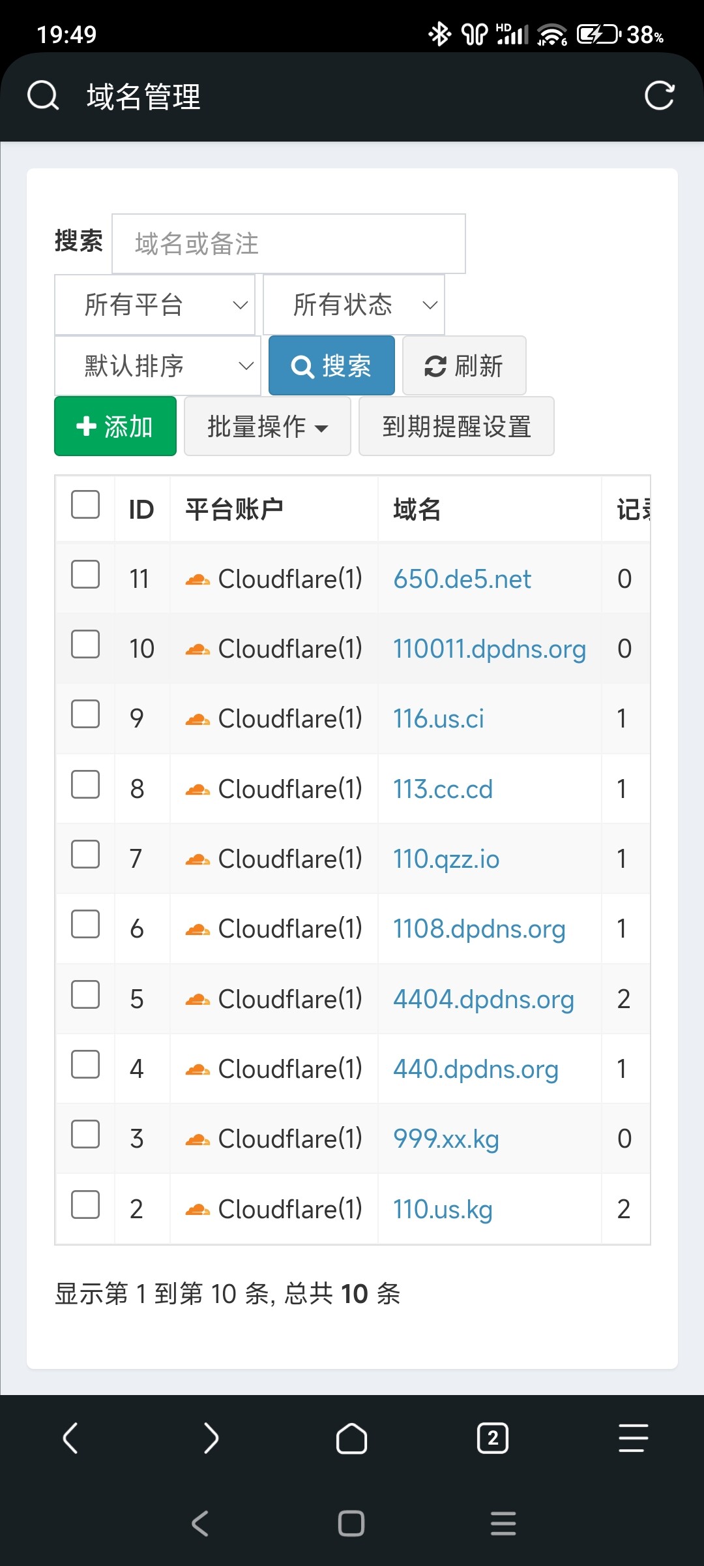The height and width of the screenshot is (1566, 704).
Task: Open the browser hamburger menu
Action: [633, 1438]
